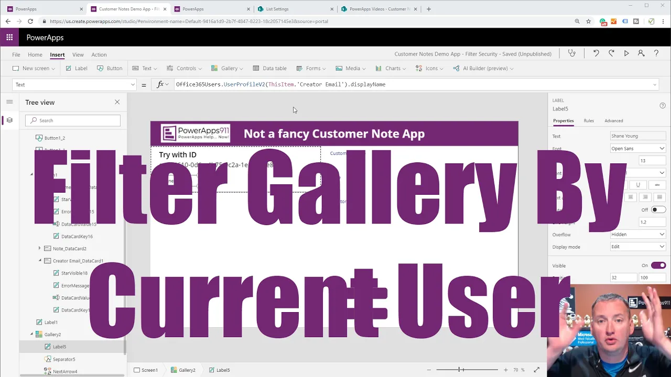Select Label5 in the tree view

(59, 347)
